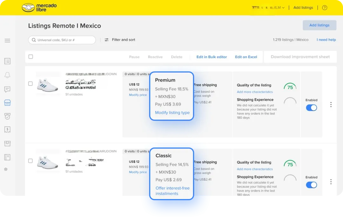Click the 75 quality gauge of first listing
This screenshot has width=343, height=217.
pyautogui.click(x=290, y=87)
